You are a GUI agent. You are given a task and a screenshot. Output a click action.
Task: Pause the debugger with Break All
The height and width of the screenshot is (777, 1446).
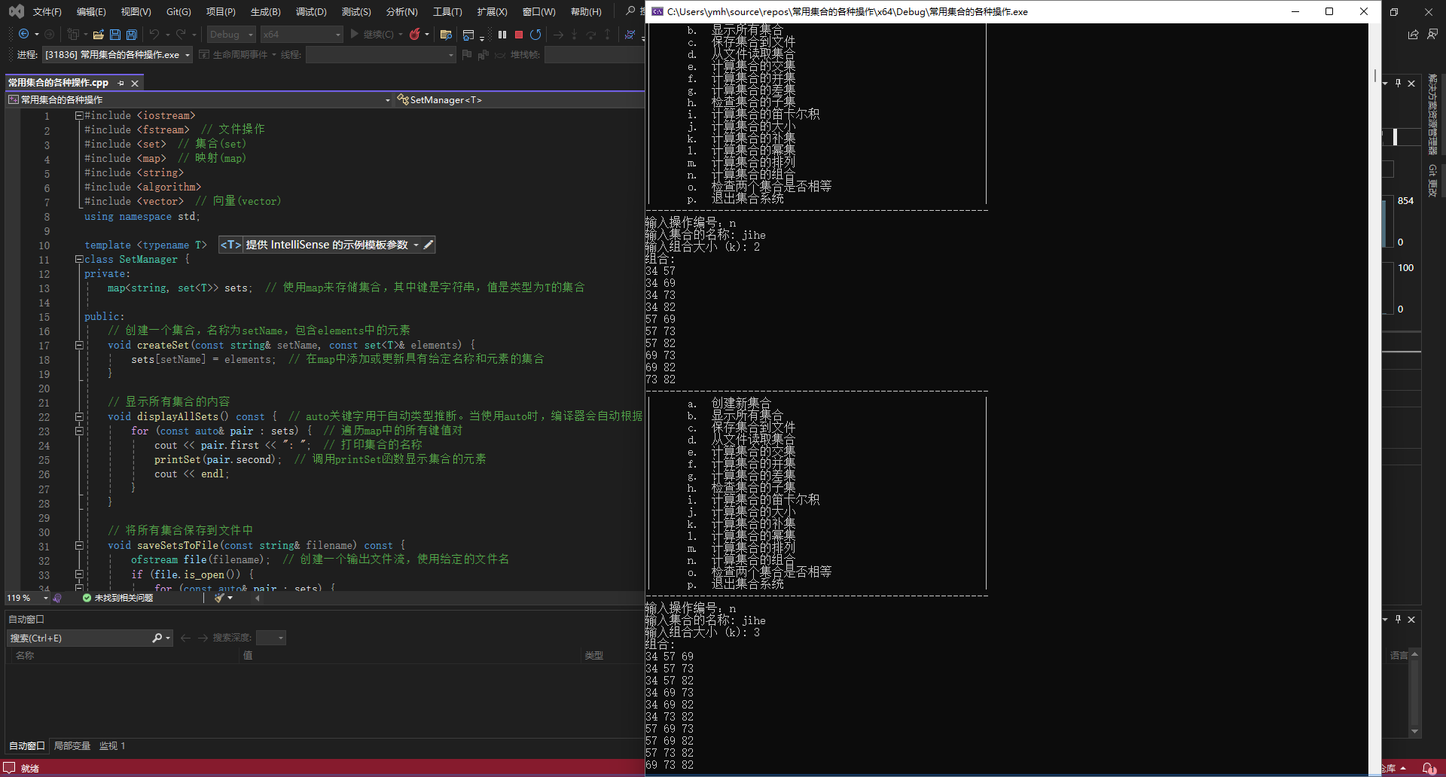pyautogui.click(x=502, y=35)
